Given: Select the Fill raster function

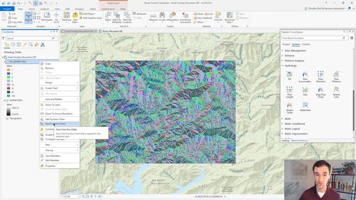Looking at the screenshot, I should tap(289, 76).
